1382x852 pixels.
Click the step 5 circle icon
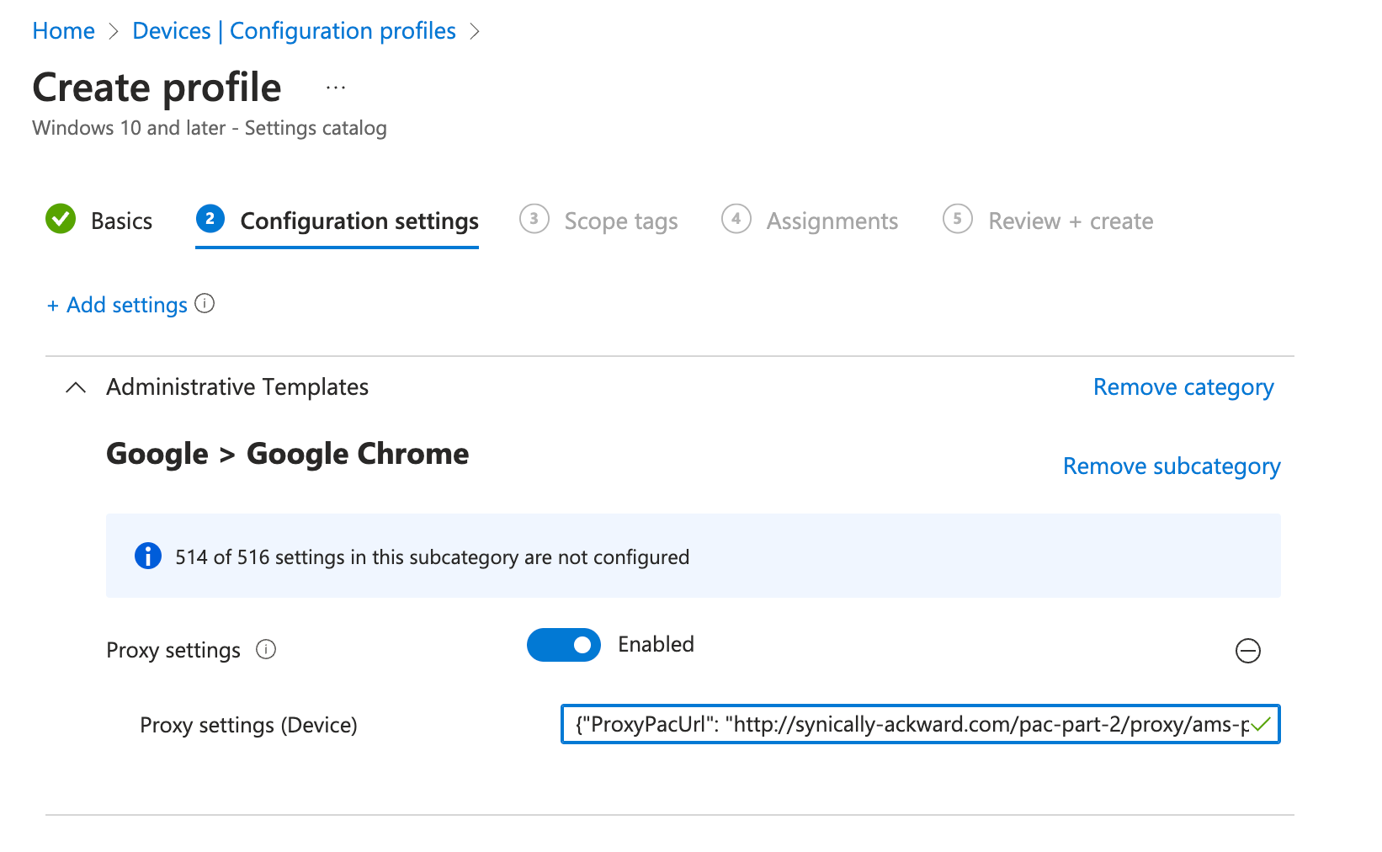coord(957,219)
